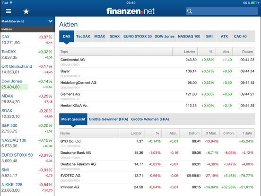
Task: Open BYD Co. Ltd. row
Action: (x=157, y=143)
